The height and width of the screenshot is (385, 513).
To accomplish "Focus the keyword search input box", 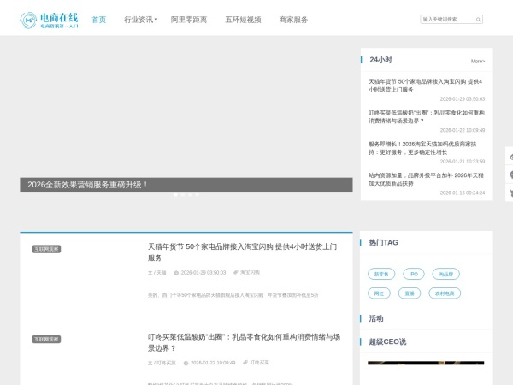I will pyautogui.click(x=446, y=19).
